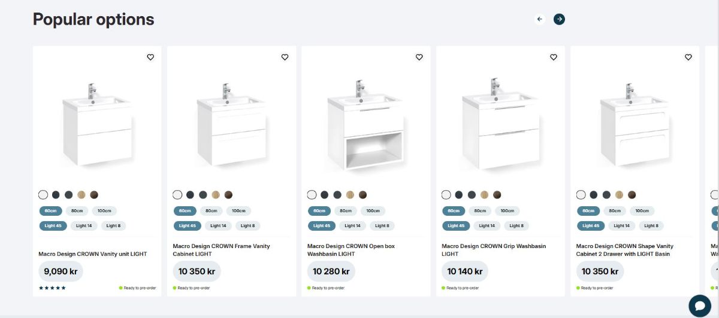
Task: Choose last brown swatch on Frame Vanity Cabinet
Action: (x=228, y=195)
